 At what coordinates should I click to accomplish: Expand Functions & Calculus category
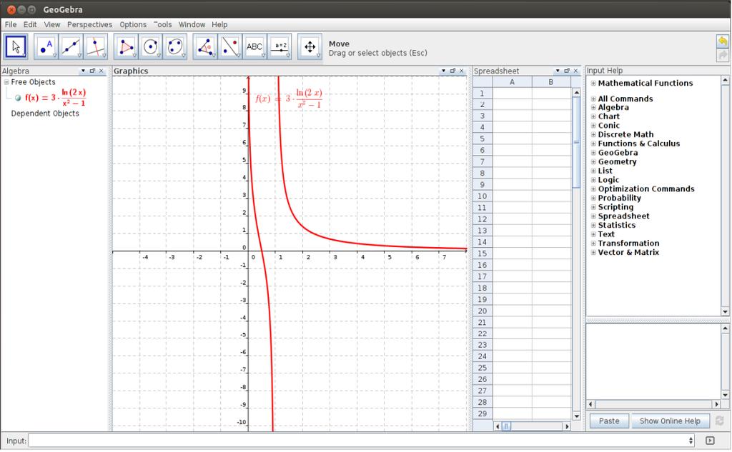[x=593, y=144]
